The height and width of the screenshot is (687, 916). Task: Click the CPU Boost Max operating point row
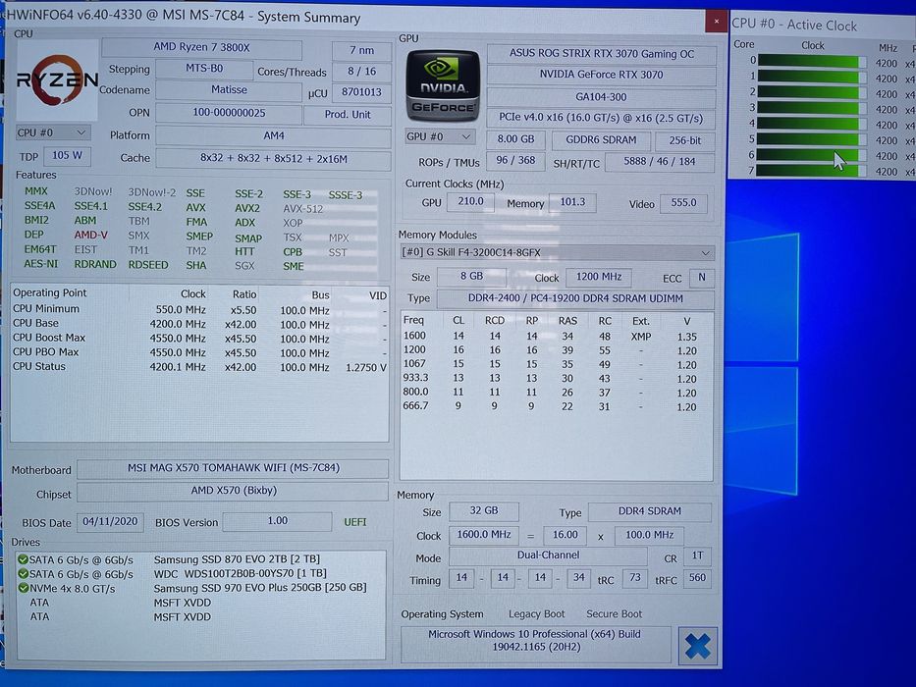pyautogui.click(x=199, y=339)
